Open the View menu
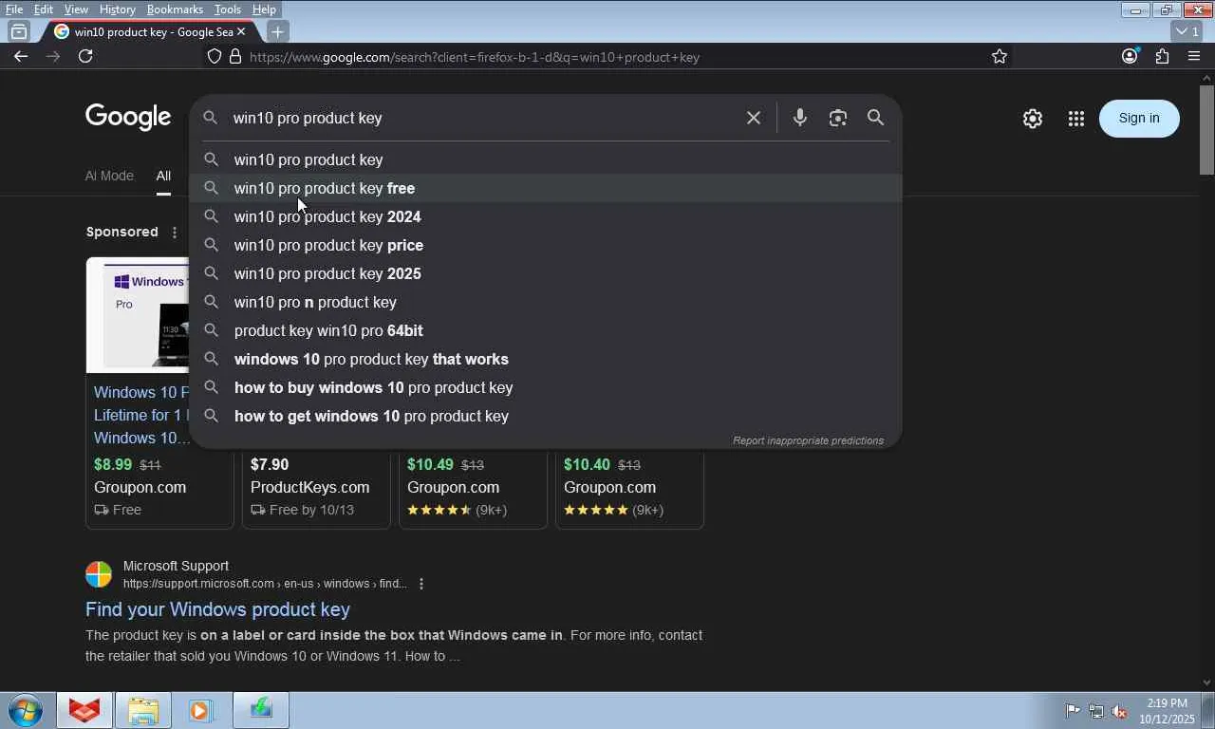 pos(76,9)
